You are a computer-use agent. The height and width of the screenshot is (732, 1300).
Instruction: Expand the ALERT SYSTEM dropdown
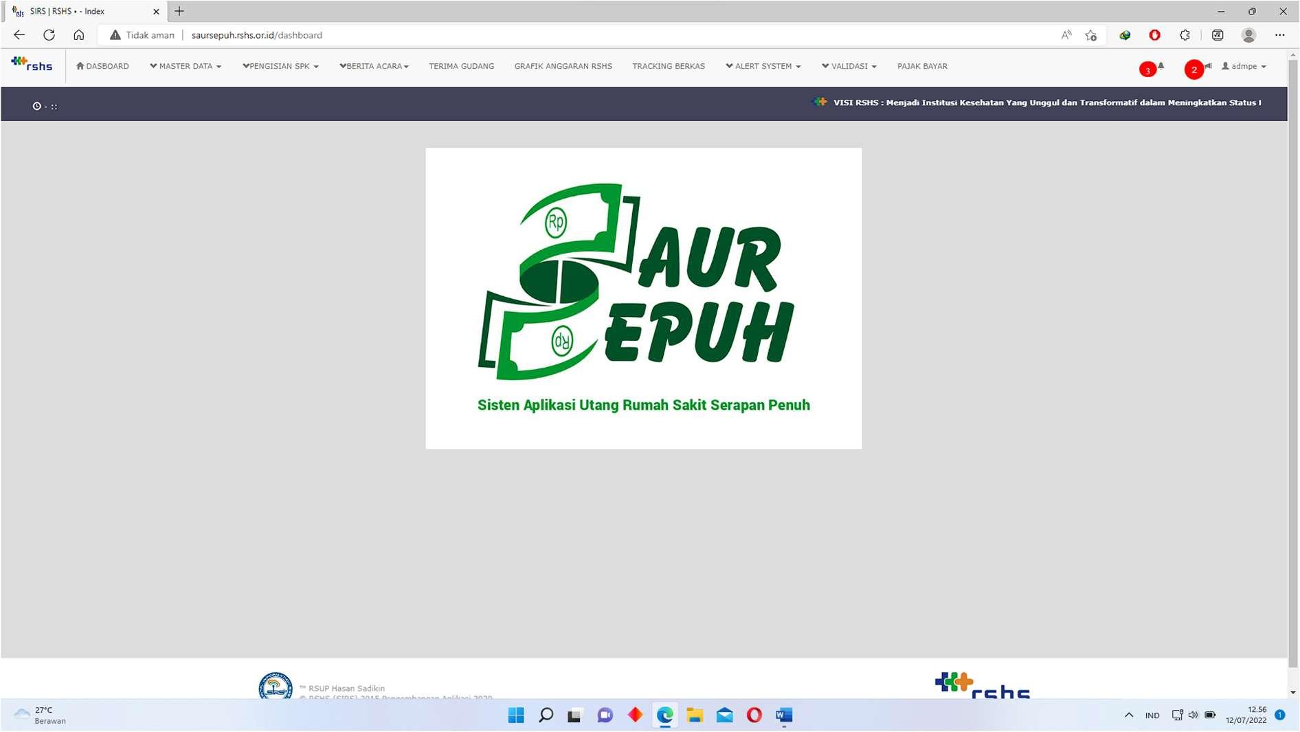[763, 66]
